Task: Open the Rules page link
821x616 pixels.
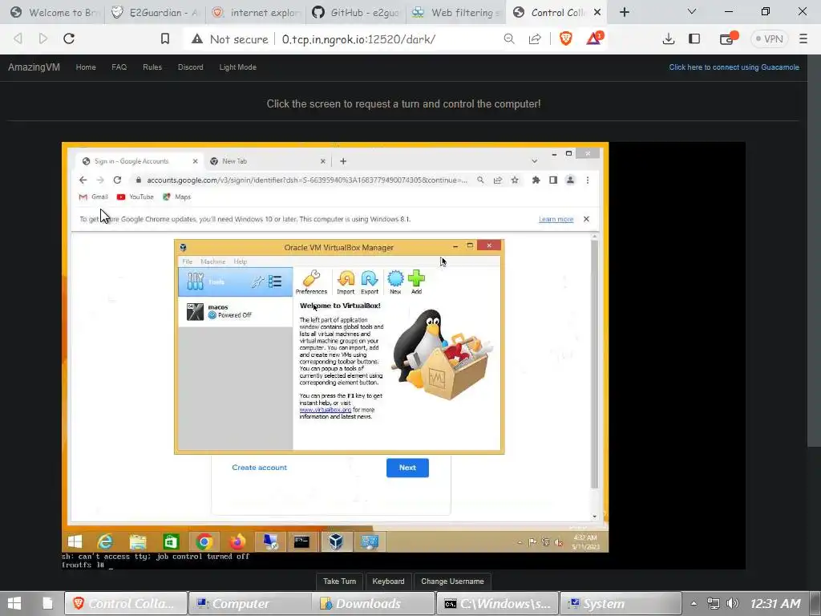Action: (152, 67)
